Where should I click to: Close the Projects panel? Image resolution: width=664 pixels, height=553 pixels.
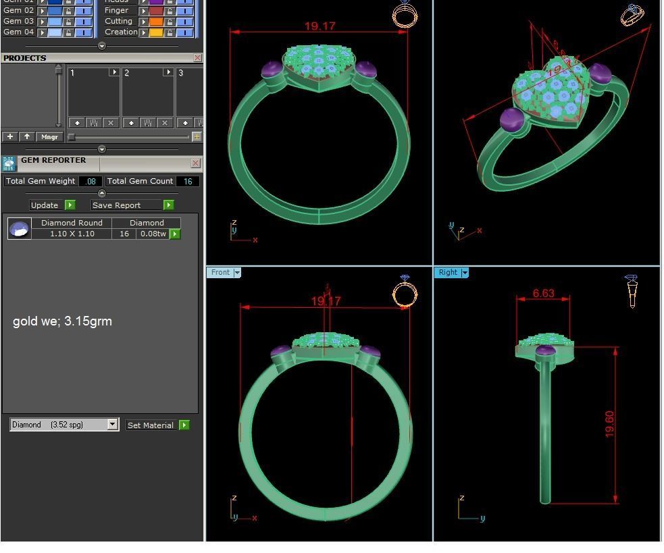click(x=197, y=57)
